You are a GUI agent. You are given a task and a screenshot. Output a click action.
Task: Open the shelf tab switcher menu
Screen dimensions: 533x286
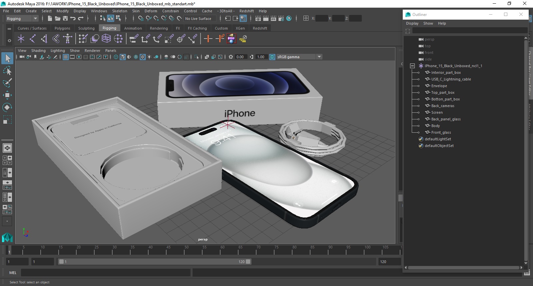coord(9,29)
